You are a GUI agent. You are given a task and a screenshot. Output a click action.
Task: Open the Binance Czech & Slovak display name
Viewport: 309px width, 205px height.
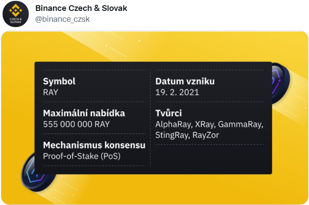point(81,9)
